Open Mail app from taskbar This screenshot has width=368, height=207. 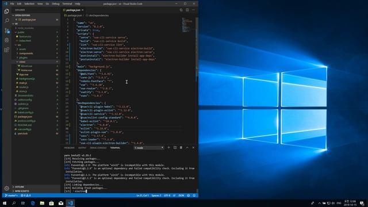coord(61,203)
